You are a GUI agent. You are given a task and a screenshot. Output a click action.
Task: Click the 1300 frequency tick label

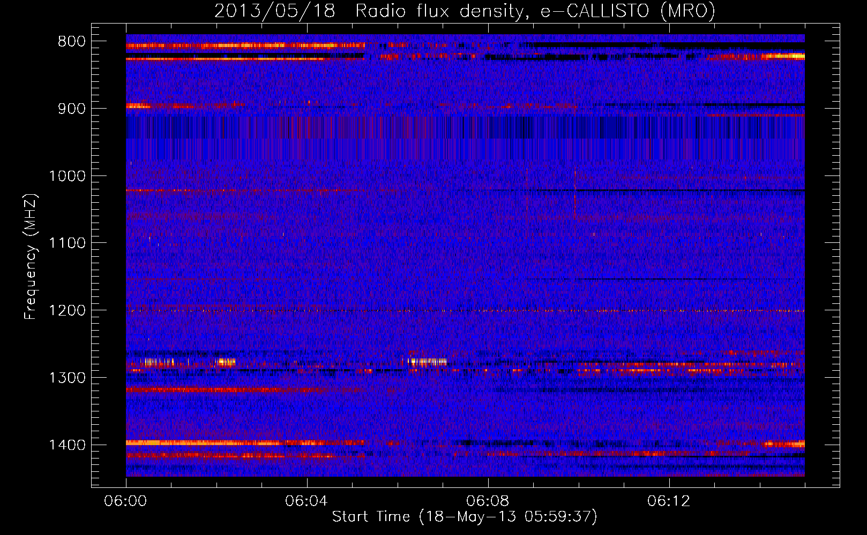click(67, 378)
